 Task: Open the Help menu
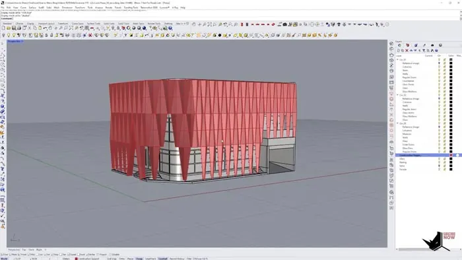[183, 7]
